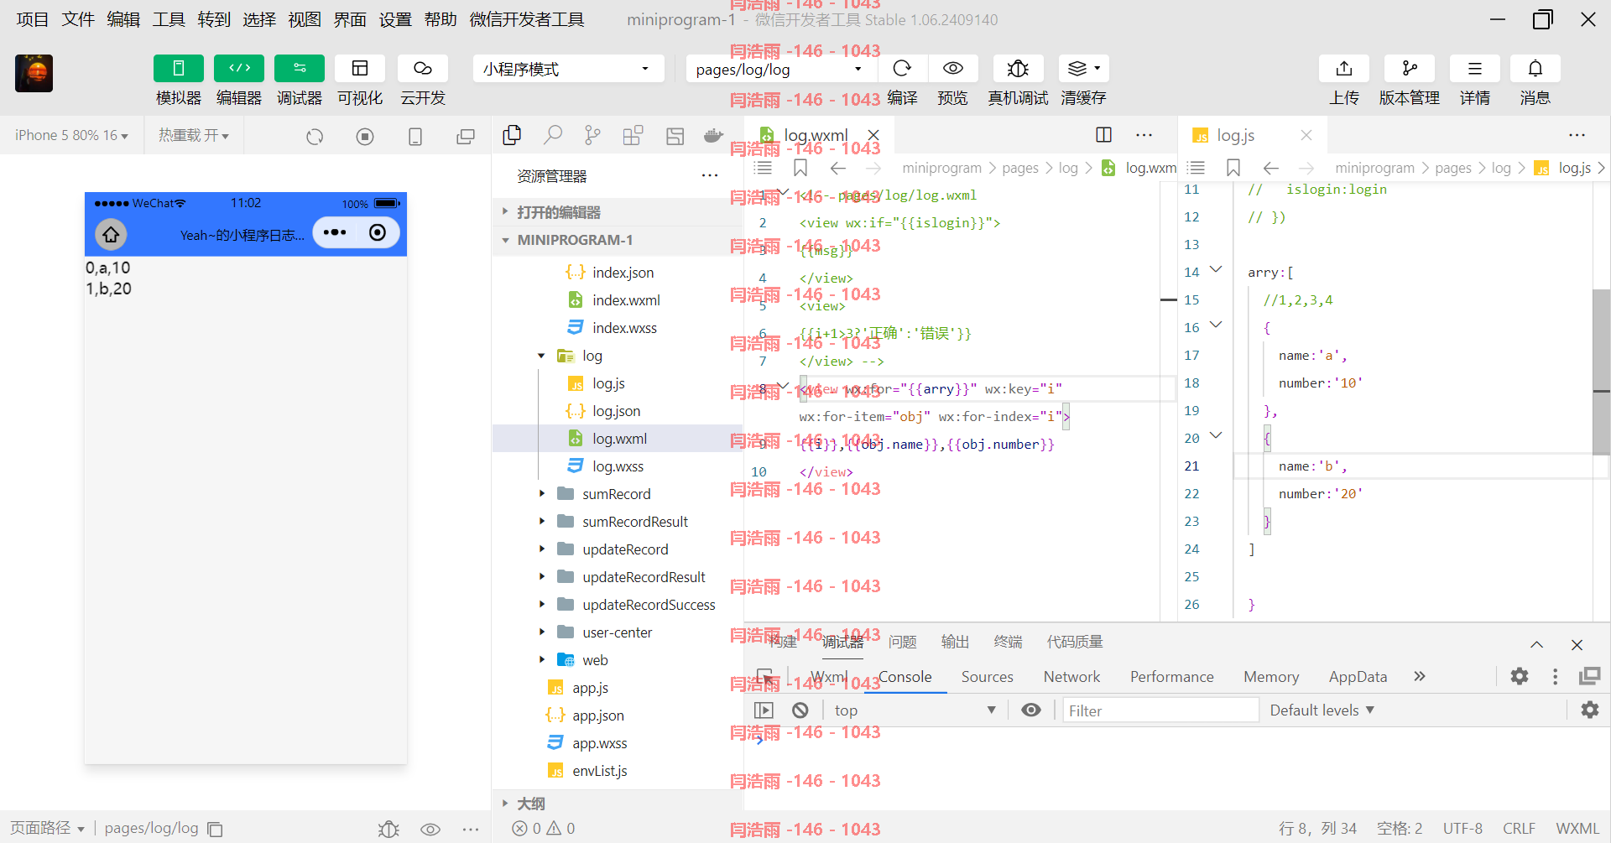Switch to the 终端 panel tab
The width and height of the screenshot is (1611, 843).
coord(1008,642)
